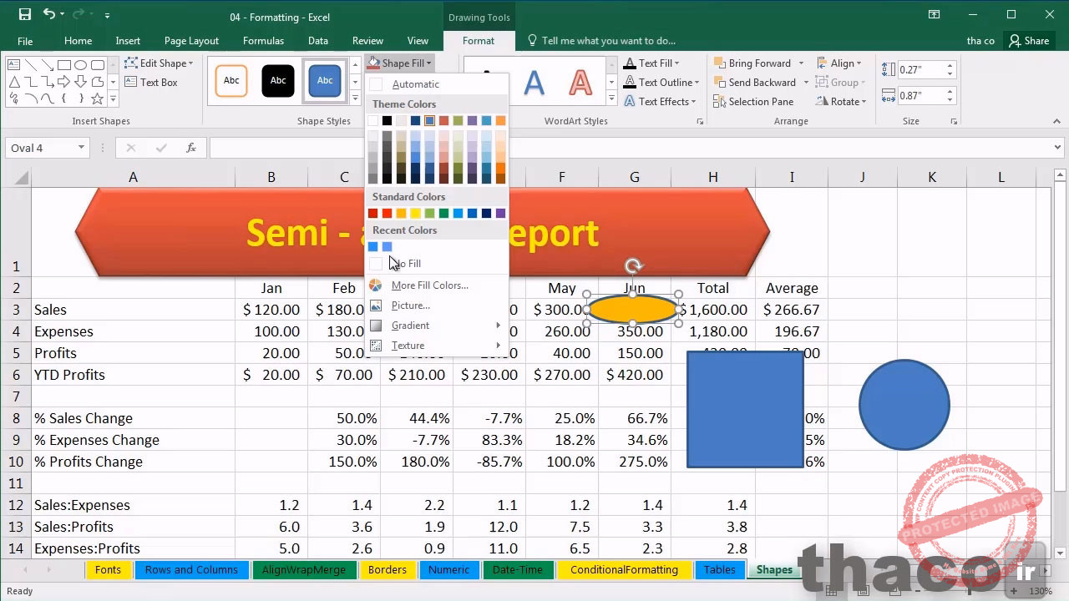
Task: Click the shape height field 0.27"
Action: point(920,70)
